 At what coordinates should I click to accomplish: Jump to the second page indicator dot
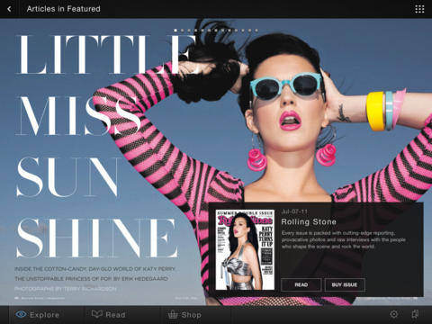(182, 31)
